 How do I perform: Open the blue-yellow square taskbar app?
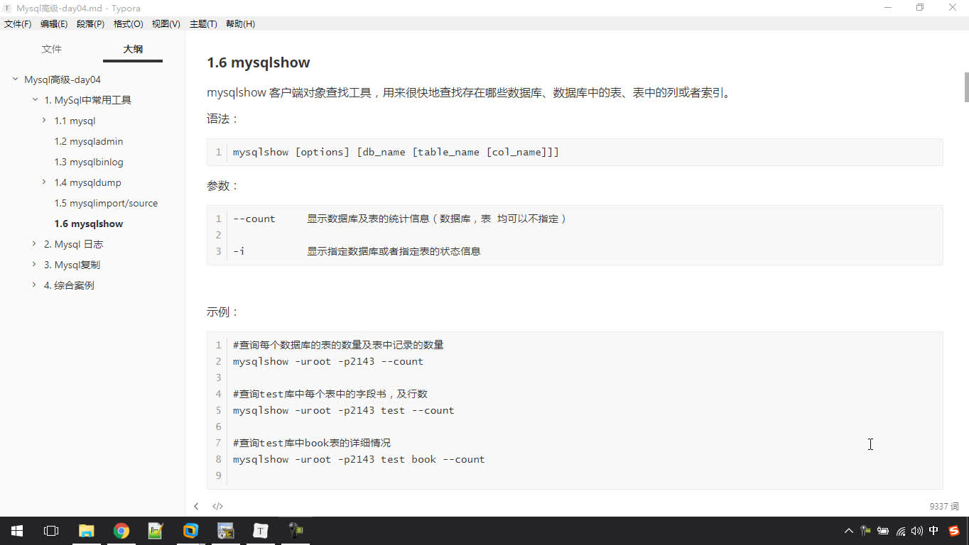191,531
